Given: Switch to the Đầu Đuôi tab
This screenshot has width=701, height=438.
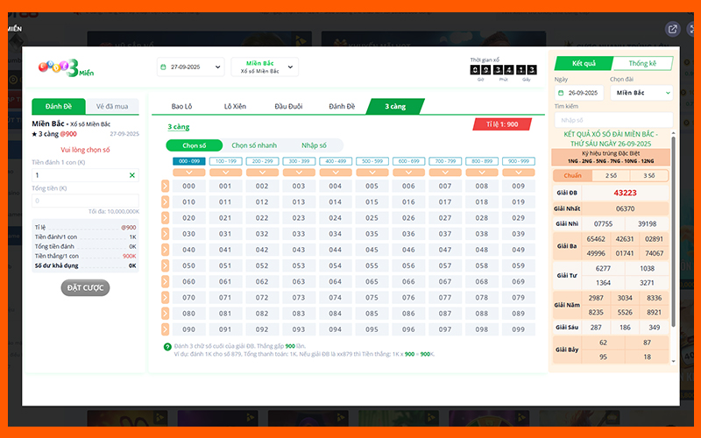Looking at the screenshot, I should 288,106.
